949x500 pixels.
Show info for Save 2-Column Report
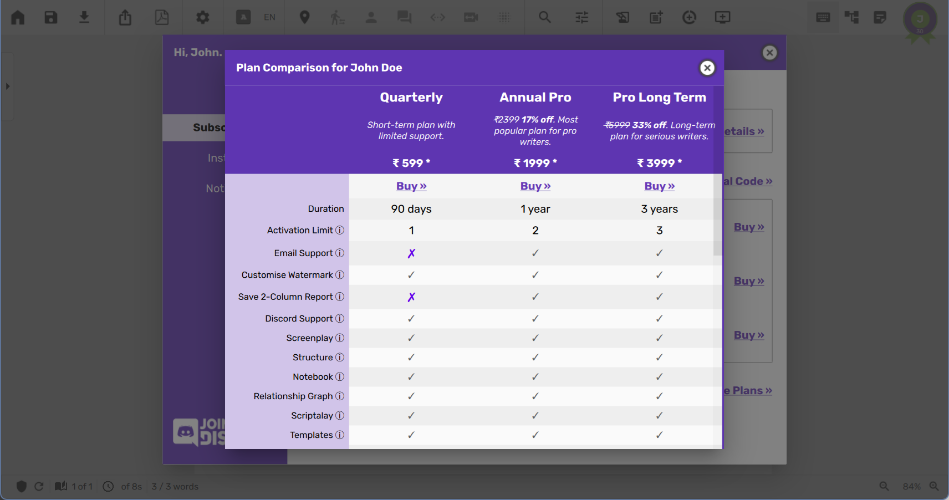coord(340,297)
